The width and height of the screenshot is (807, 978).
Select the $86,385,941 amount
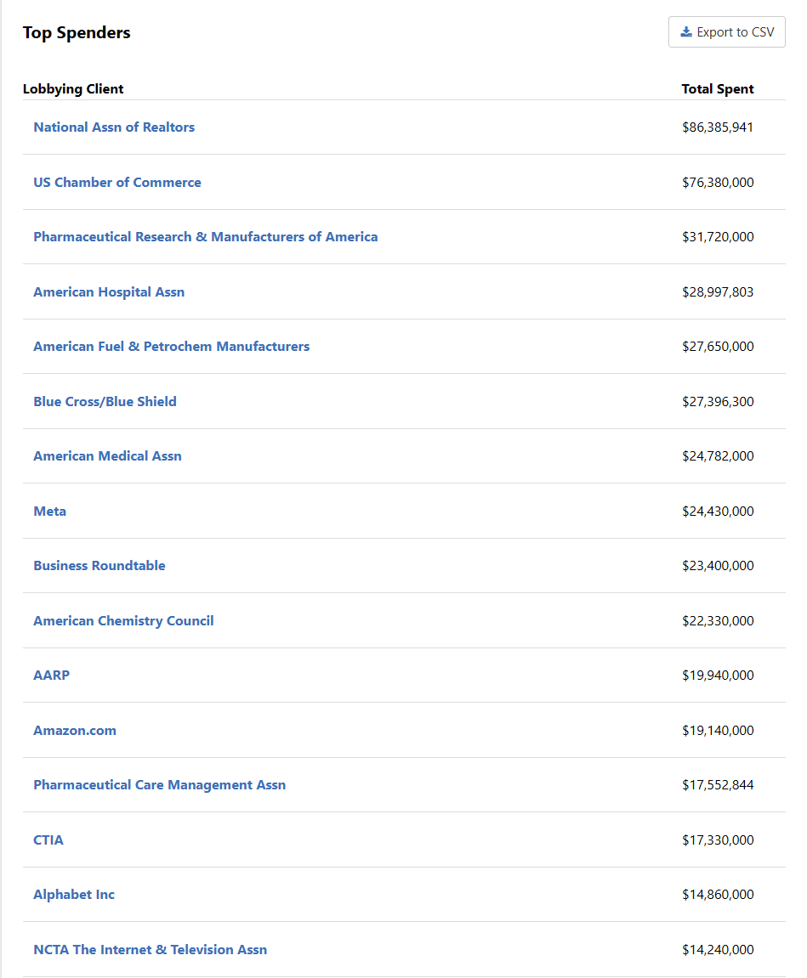coord(718,127)
